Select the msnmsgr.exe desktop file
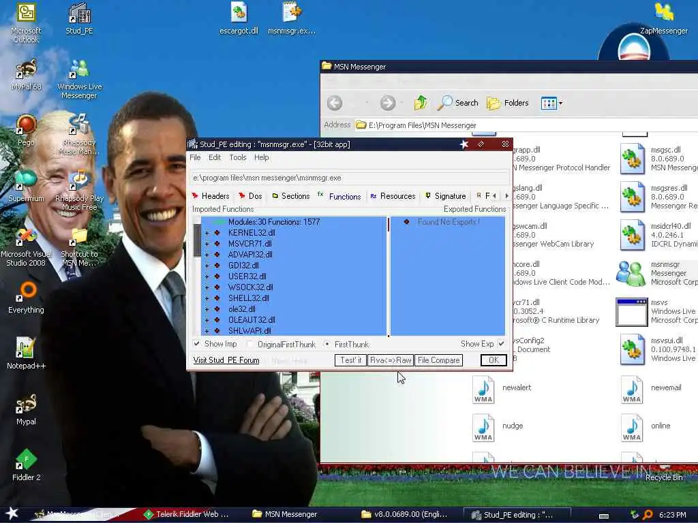This screenshot has height=523, width=698. (292, 18)
